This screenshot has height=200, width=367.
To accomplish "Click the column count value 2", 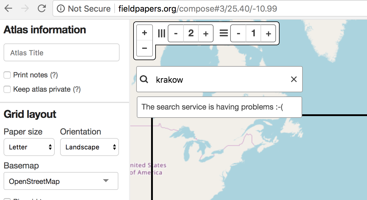I will [191, 33].
